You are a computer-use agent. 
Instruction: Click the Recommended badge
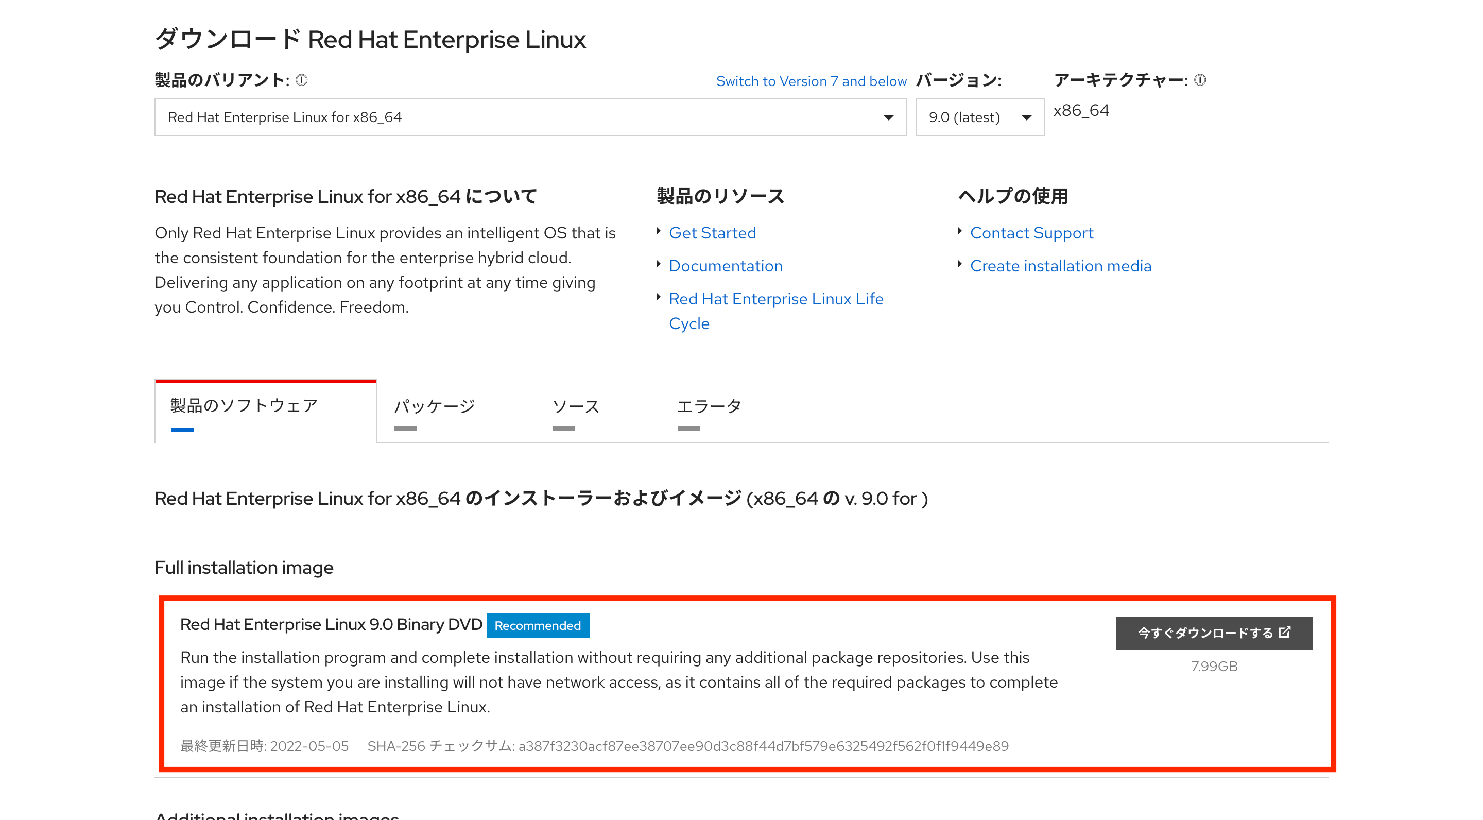tap(538, 625)
